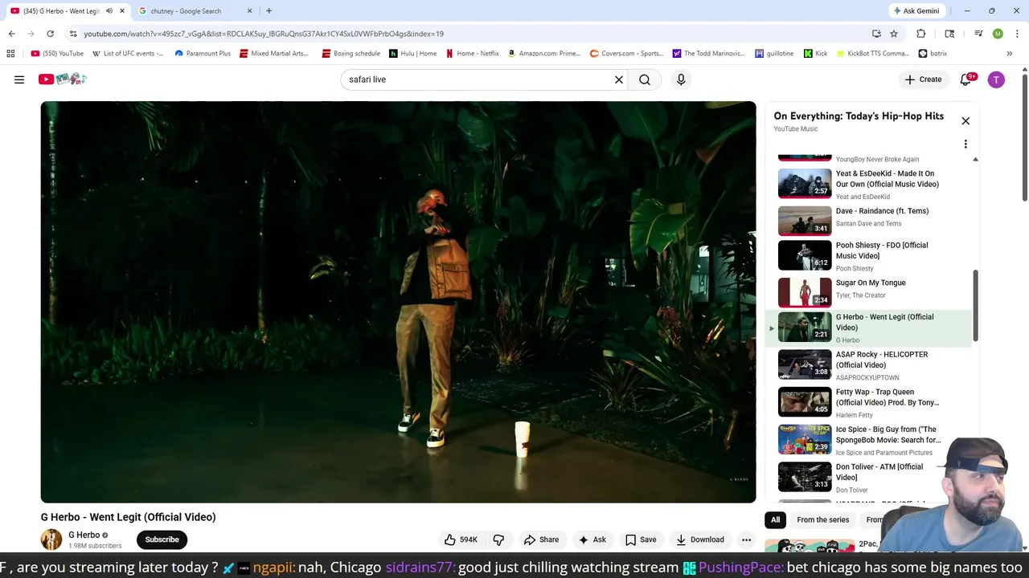Image resolution: width=1029 pixels, height=578 pixels.
Task: Click the video player area
Action: pos(398,302)
